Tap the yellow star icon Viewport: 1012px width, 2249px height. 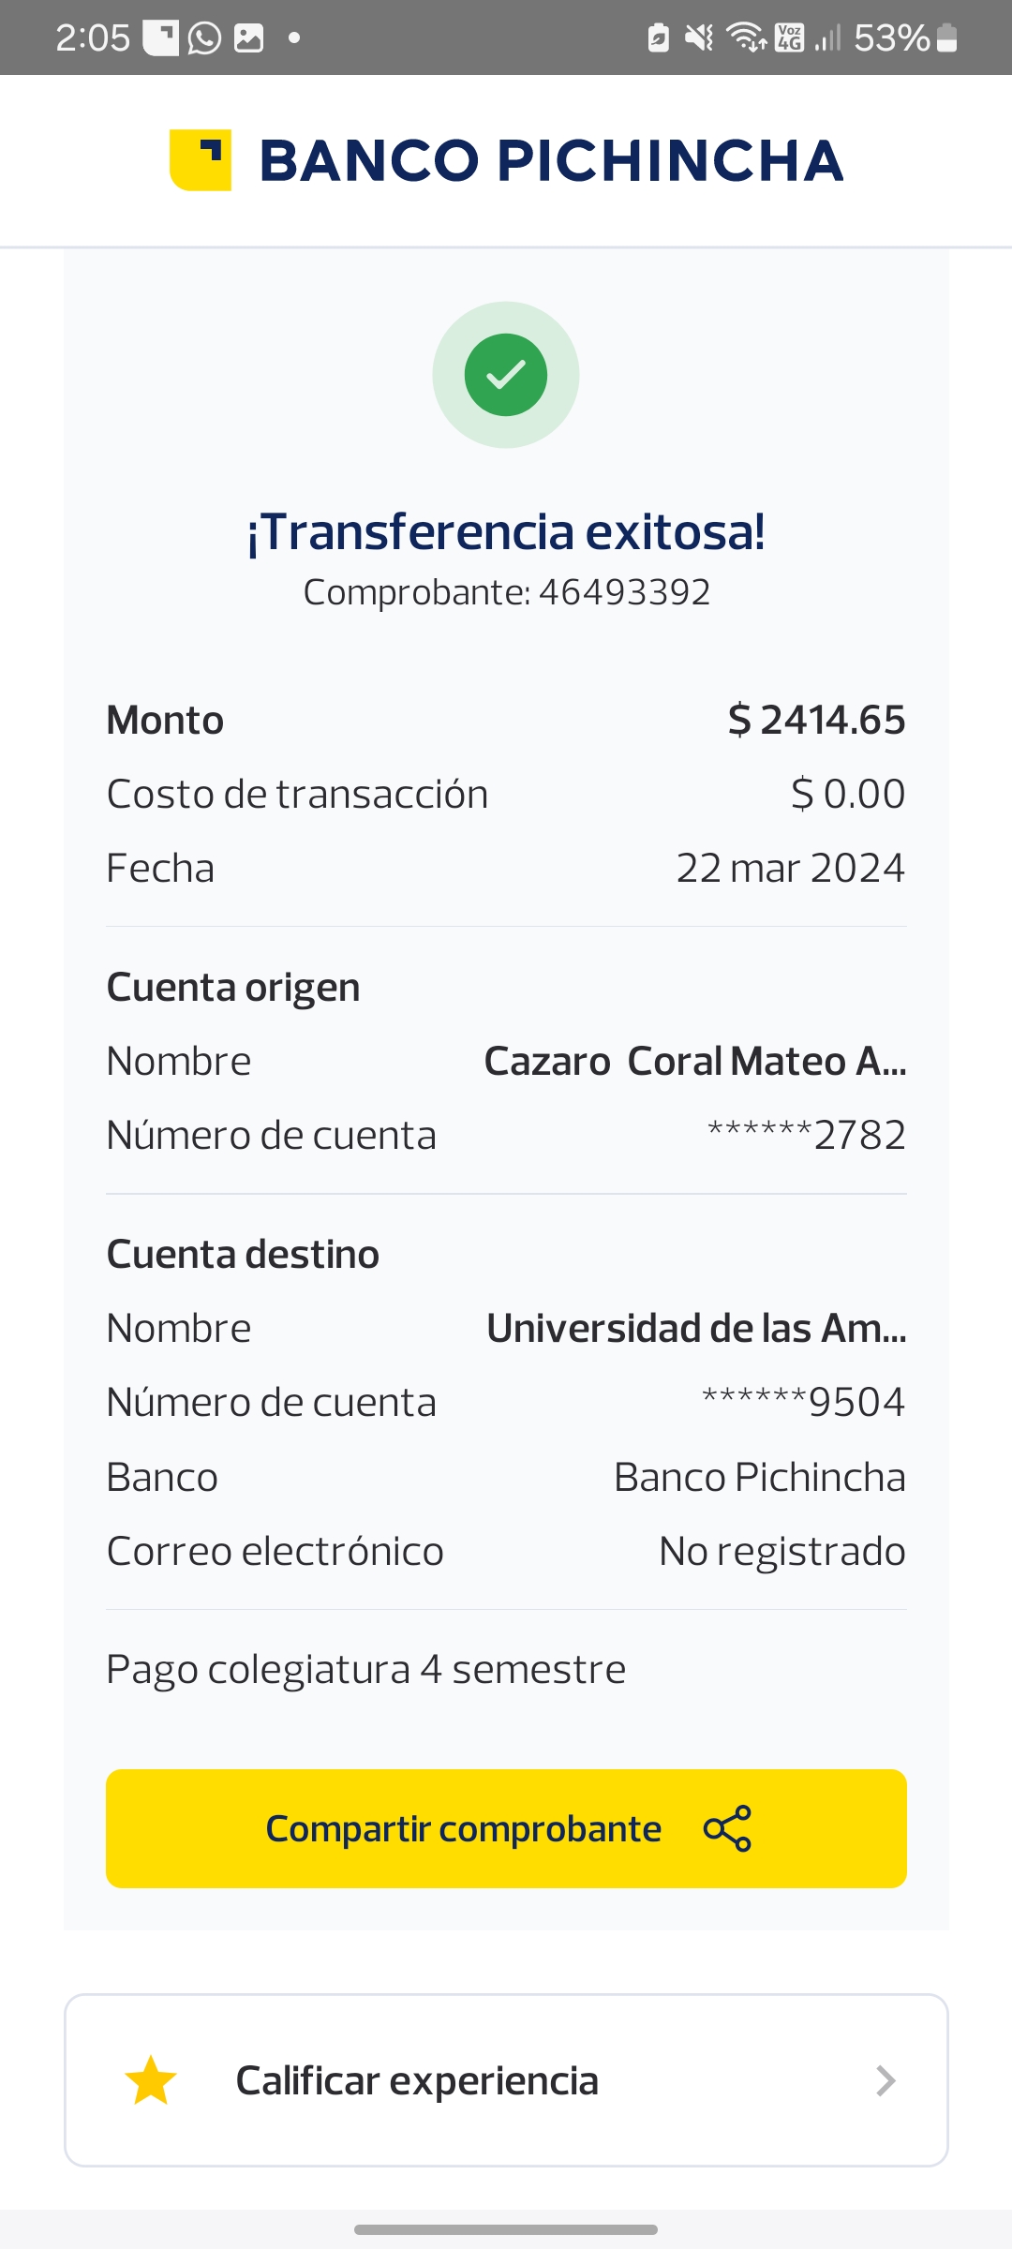151,2080
